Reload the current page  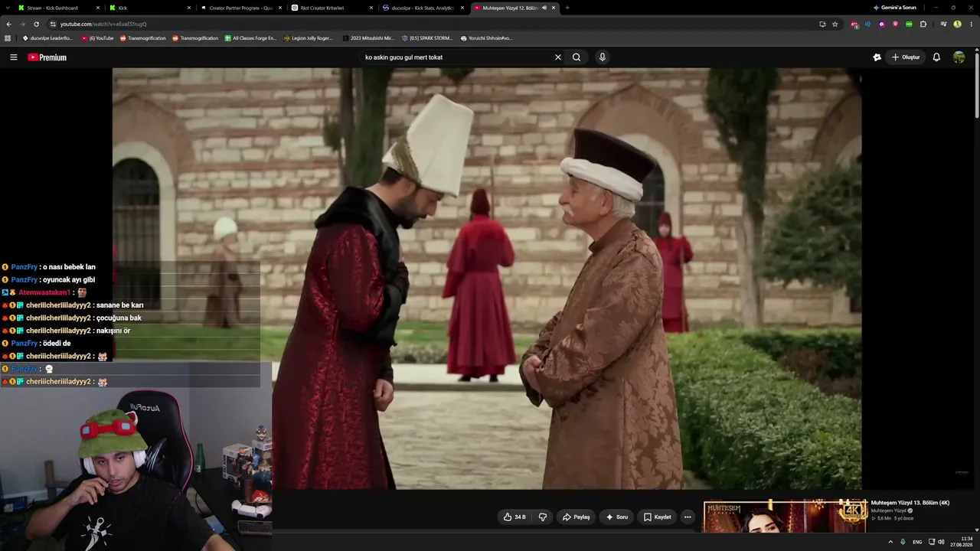point(36,24)
